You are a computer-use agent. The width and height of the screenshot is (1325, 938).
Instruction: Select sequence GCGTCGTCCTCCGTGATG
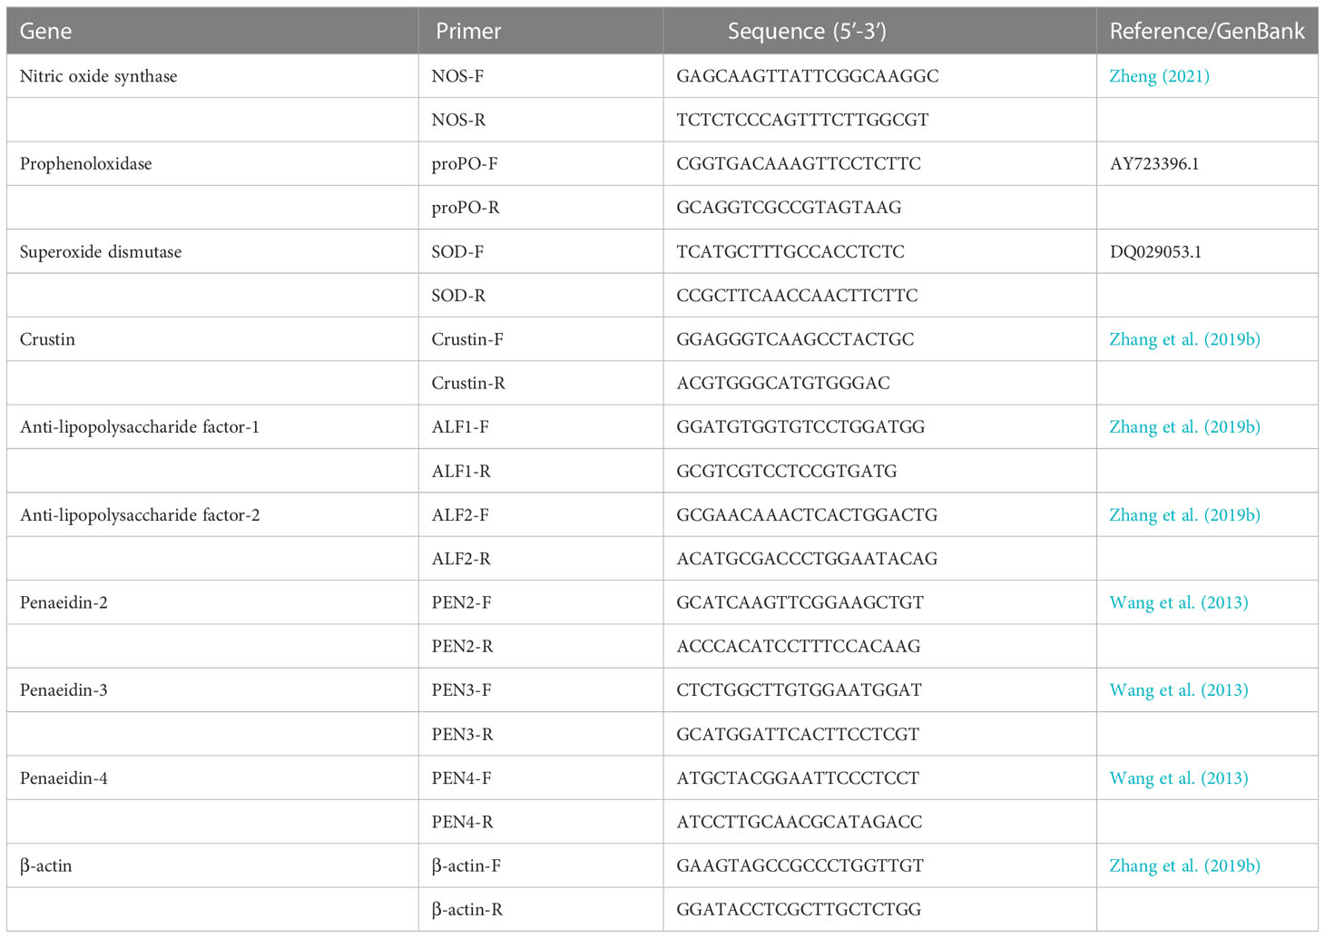787,472
